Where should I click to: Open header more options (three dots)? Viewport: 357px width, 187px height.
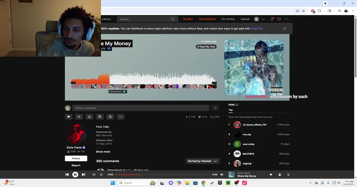tap(286, 19)
